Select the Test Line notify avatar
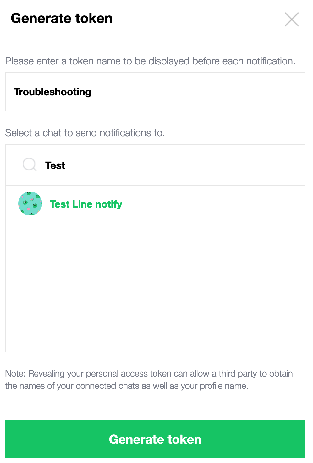This screenshot has width=313, height=463. [x=30, y=204]
